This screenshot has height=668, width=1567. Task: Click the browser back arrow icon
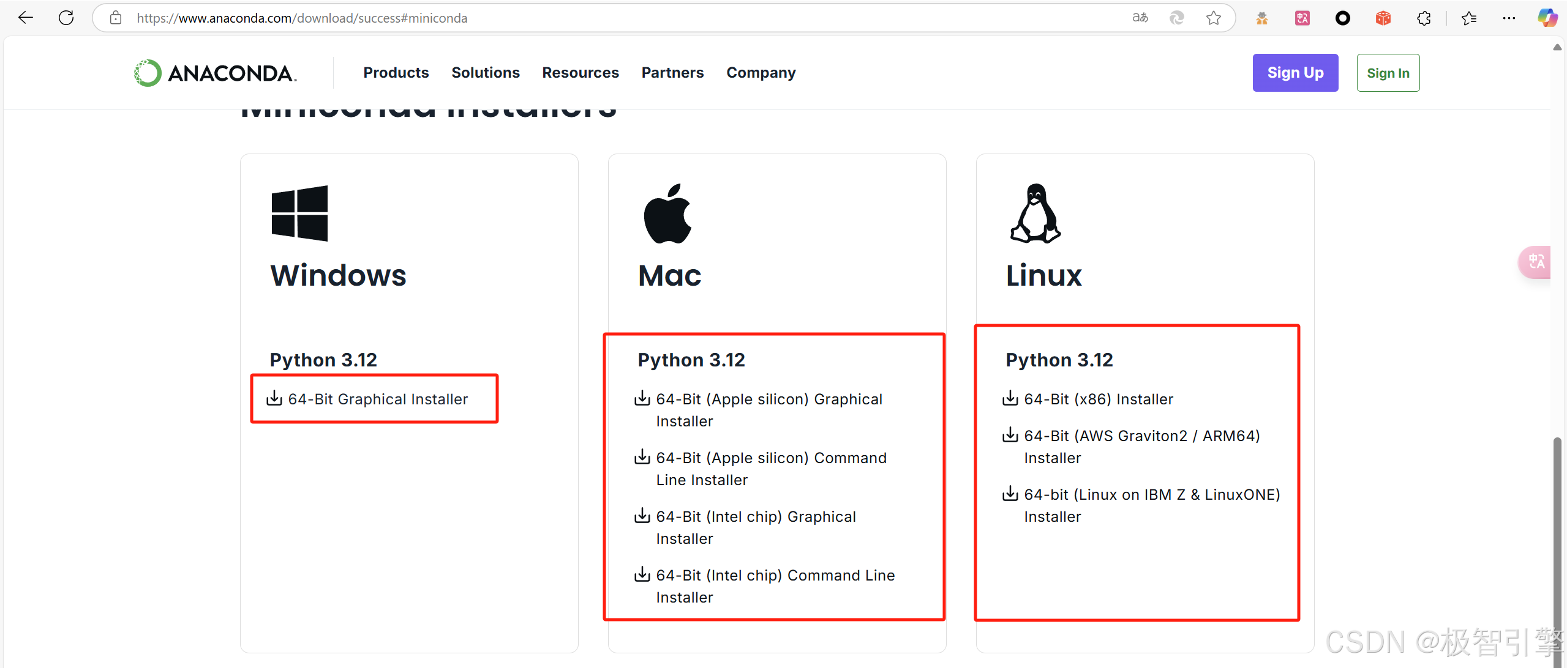click(26, 18)
